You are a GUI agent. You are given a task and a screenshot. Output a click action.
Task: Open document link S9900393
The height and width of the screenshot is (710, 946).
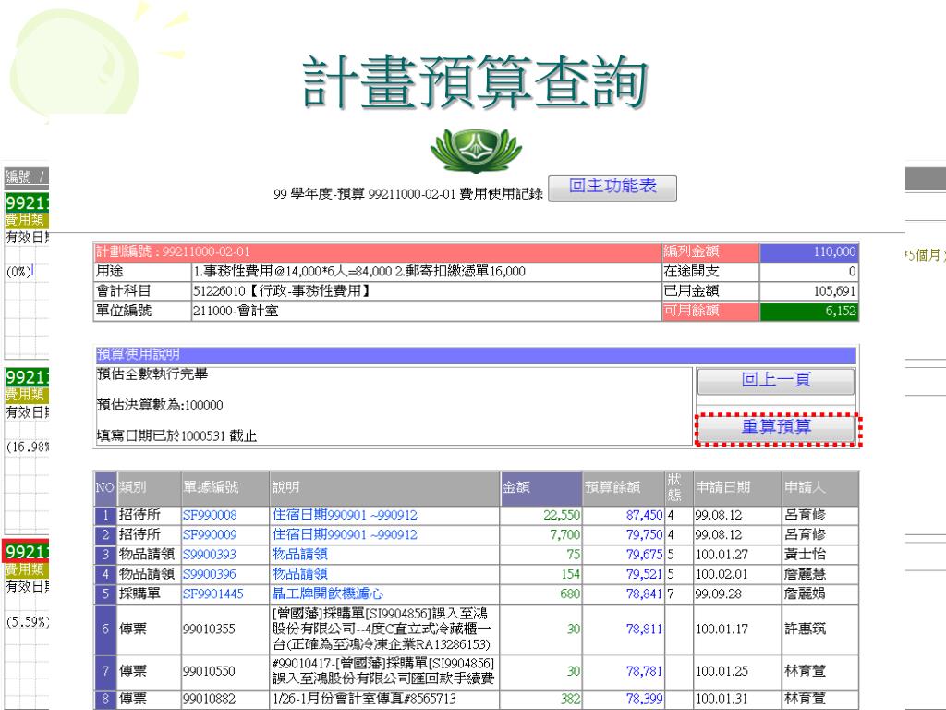(x=209, y=555)
